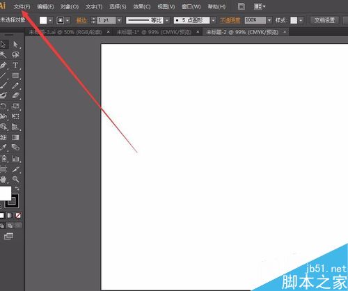Switch to the 未标题-3.ai document tab
This screenshot has height=291, width=348.
click(65, 32)
